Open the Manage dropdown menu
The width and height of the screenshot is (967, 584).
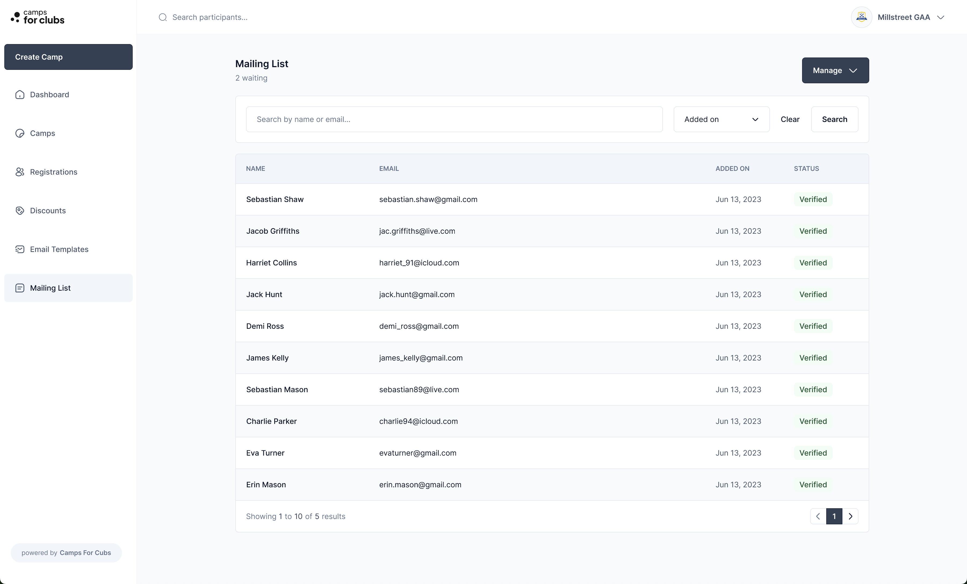pos(835,71)
